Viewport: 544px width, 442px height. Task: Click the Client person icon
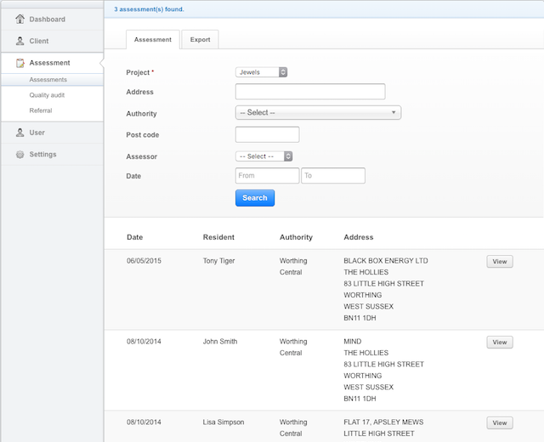click(20, 41)
